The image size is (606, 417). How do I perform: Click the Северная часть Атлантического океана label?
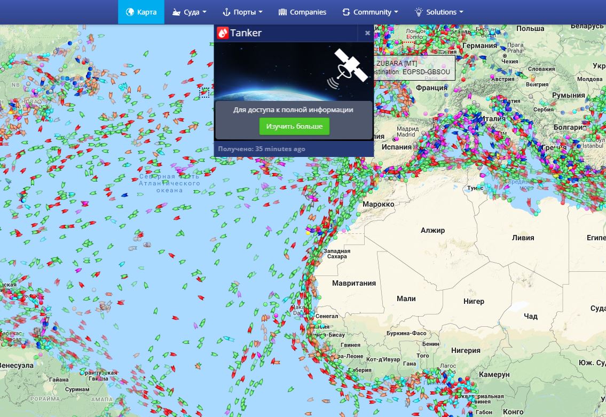[169, 183]
